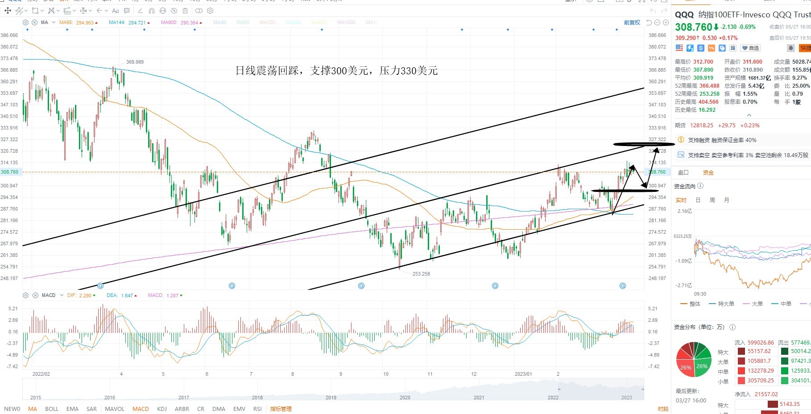811x414 pixels.
Task: Click the US flag market icon
Action: (679, 48)
